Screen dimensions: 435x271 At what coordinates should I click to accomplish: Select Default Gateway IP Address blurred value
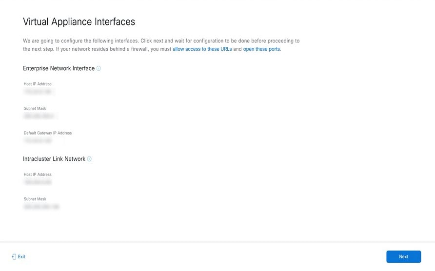[x=39, y=141]
